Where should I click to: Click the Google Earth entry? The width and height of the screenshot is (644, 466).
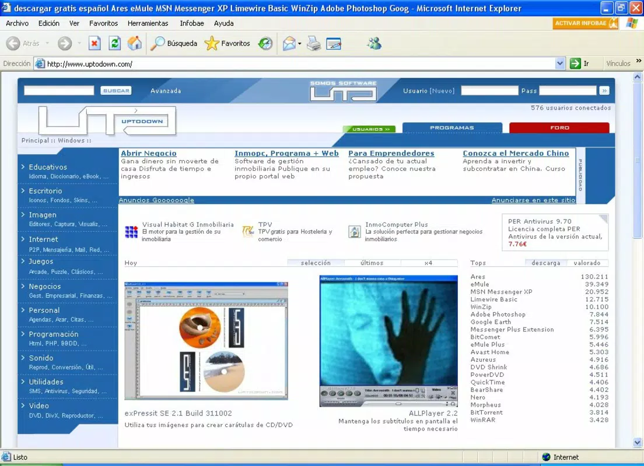tap(491, 322)
